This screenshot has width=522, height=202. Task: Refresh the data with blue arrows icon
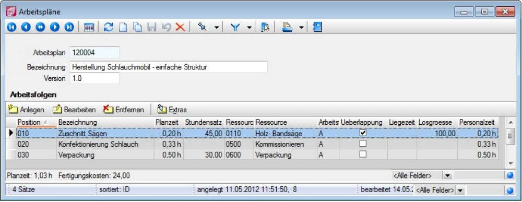click(109, 27)
